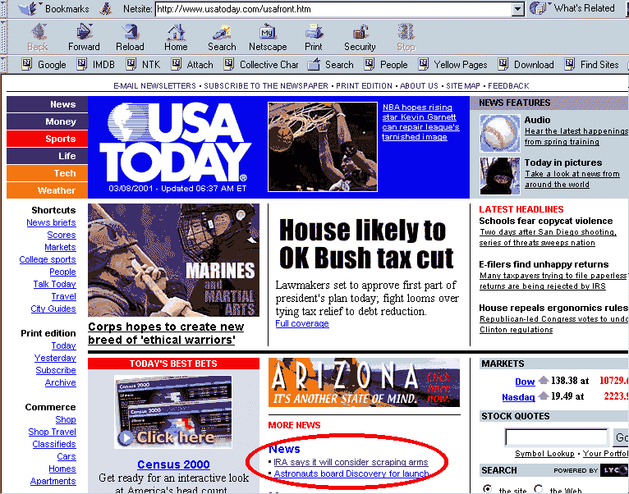Expand the URL history dropdown arrow
629x494 pixels.
tap(518, 9)
